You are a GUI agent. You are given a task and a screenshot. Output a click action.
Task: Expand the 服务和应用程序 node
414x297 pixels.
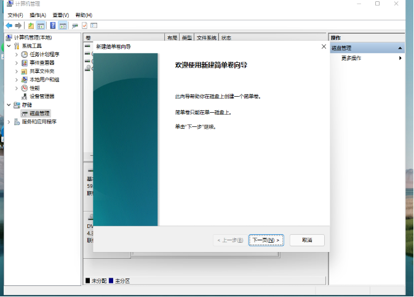pos(9,122)
